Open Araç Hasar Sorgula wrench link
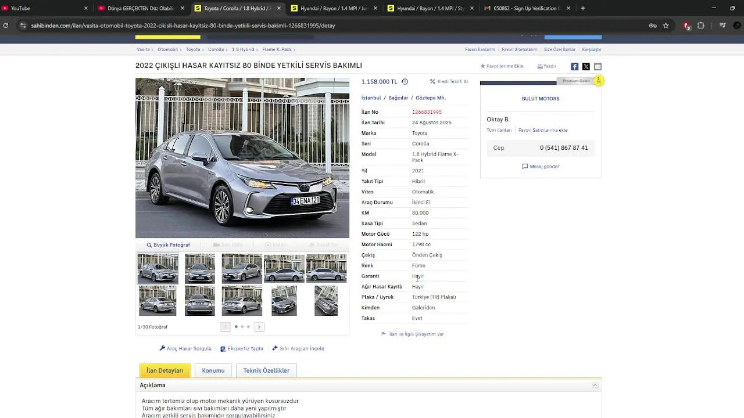 click(x=185, y=349)
